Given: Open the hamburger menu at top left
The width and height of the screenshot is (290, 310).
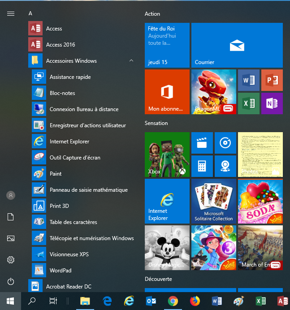Looking at the screenshot, I should click(x=11, y=13).
